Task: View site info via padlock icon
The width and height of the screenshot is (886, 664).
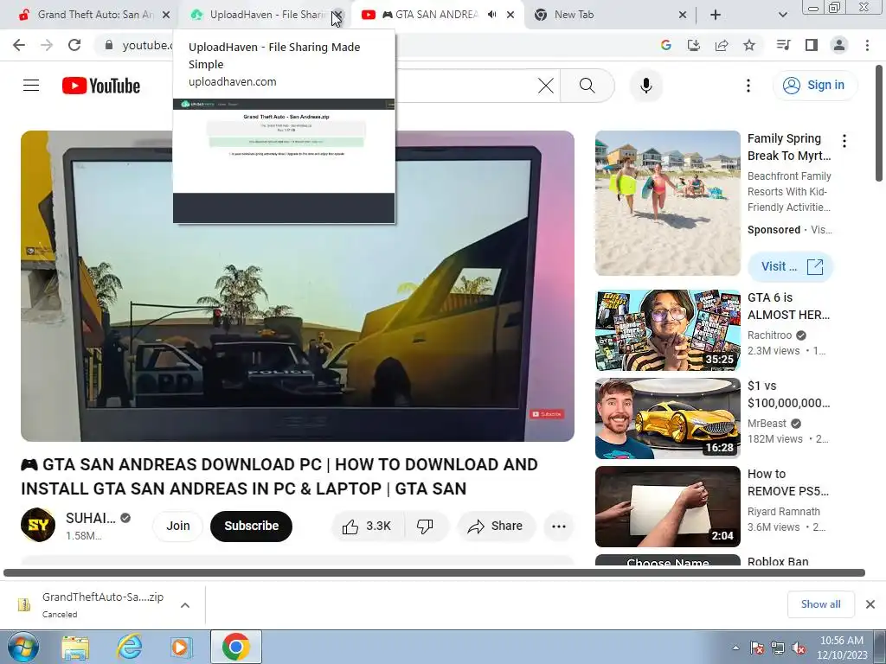Action: tap(109, 45)
